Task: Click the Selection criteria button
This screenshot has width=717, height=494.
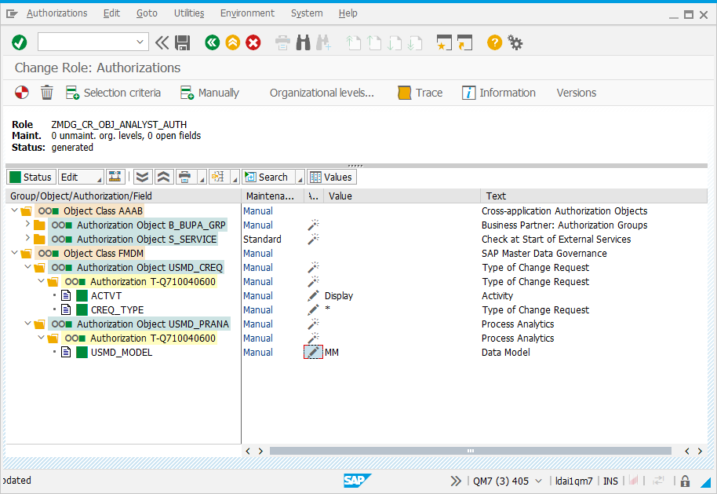Action: click(x=114, y=93)
